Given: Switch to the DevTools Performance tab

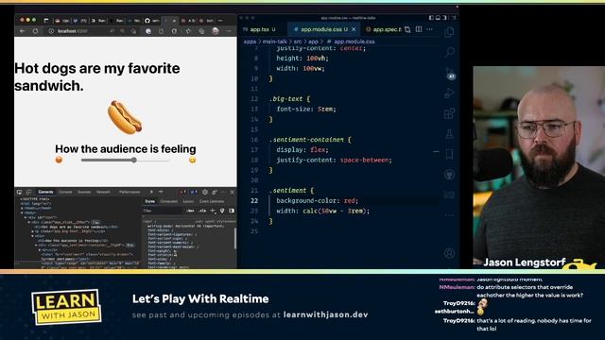Looking at the screenshot, I should coord(130,192).
